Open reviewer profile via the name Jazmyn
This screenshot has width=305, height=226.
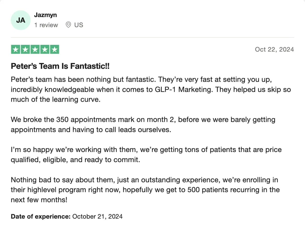click(x=45, y=15)
